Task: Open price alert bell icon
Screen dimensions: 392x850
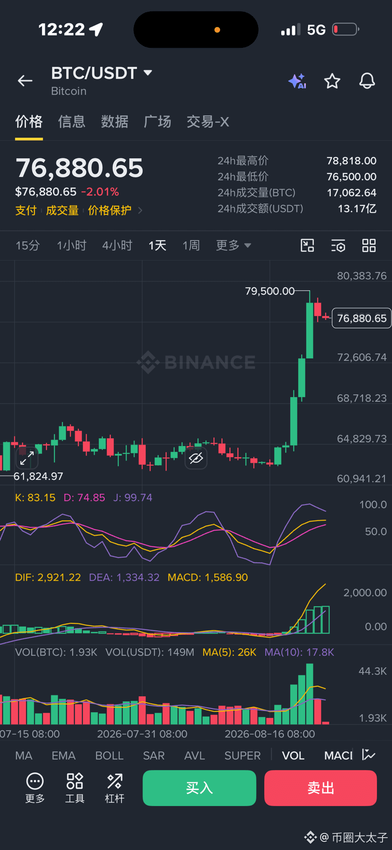Action: (367, 81)
